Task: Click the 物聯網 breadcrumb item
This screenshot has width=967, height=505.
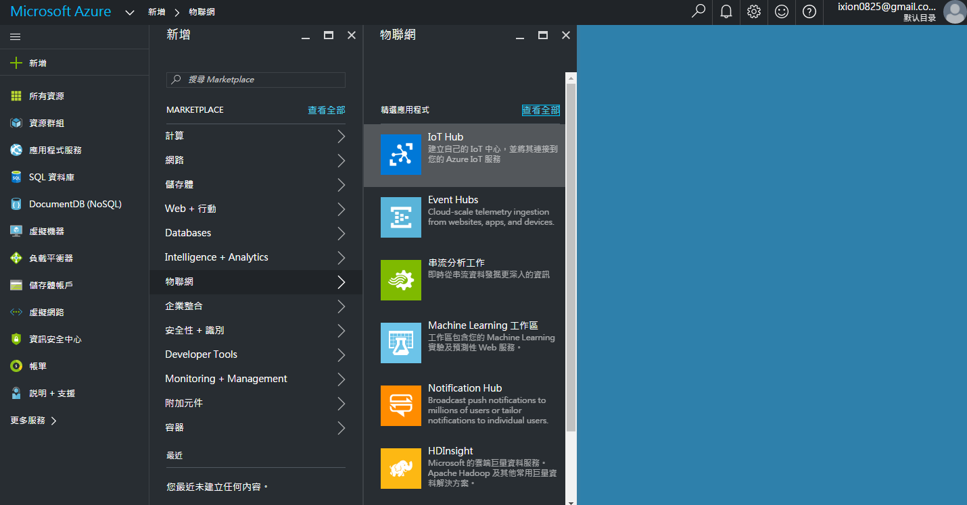Action: point(202,12)
